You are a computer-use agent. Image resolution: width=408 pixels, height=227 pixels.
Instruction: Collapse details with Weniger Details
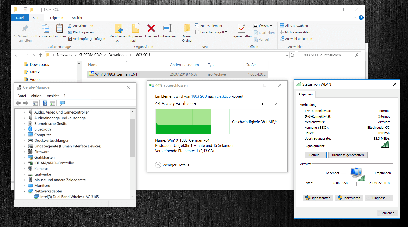(x=172, y=165)
